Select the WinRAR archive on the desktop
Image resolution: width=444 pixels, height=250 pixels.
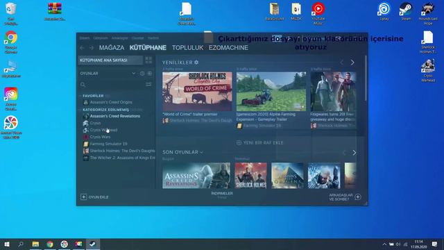pyautogui.click(x=55, y=12)
